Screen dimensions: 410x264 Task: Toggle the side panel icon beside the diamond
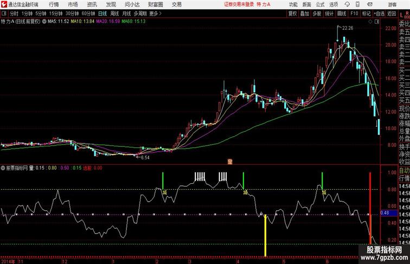(377, 22)
